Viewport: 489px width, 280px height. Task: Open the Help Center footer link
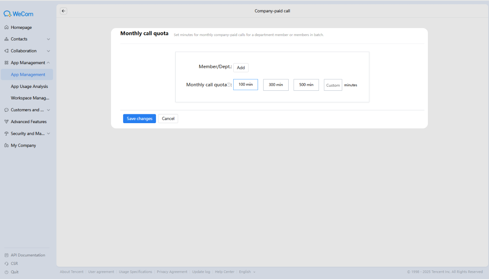point(224,272)
